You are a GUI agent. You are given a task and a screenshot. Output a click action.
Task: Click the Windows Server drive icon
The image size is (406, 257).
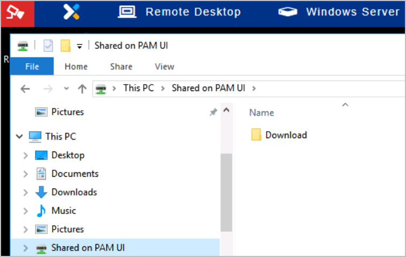point(288,12)
